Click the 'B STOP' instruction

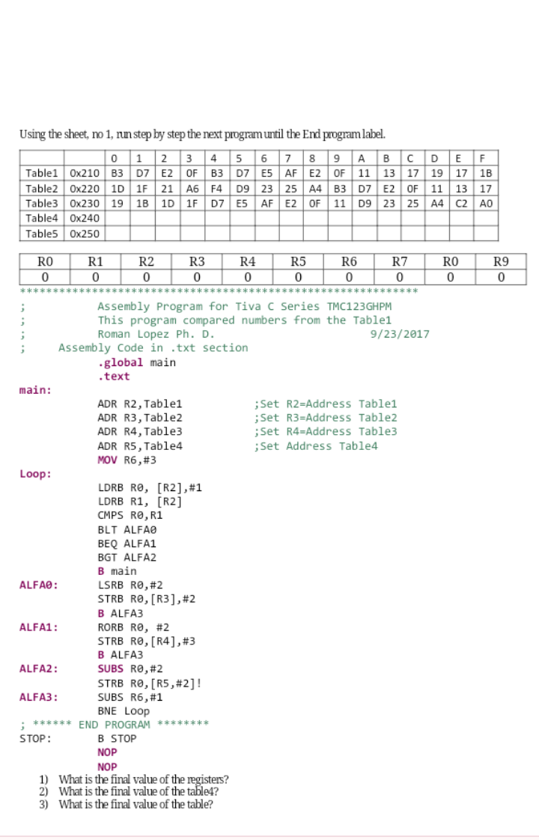[x=117, y=739]
